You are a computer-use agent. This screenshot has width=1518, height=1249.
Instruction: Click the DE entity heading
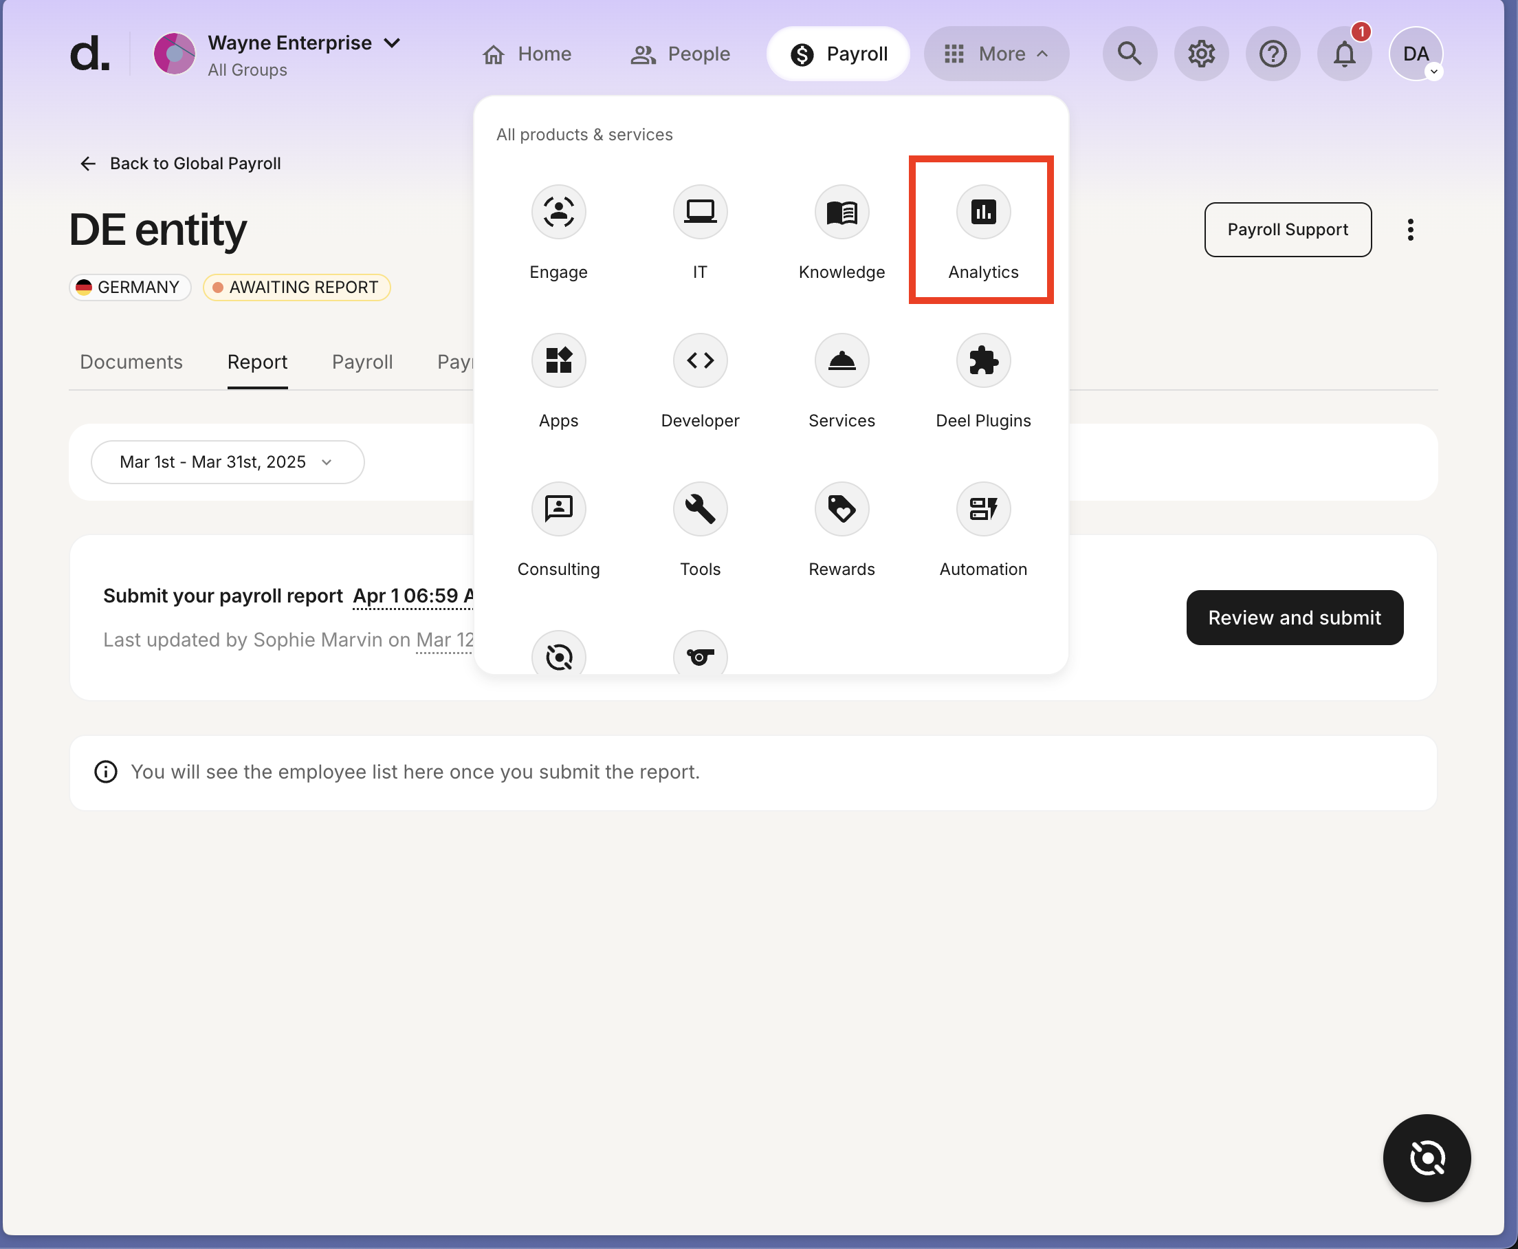(157, 230)
